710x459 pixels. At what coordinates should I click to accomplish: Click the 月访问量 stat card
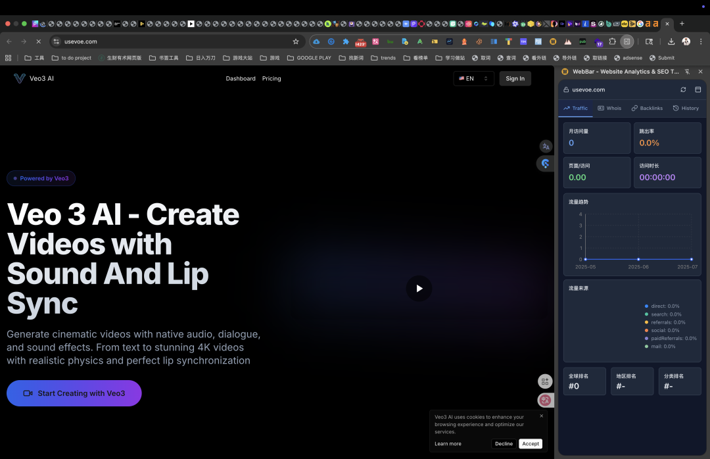tap(597, 137)
